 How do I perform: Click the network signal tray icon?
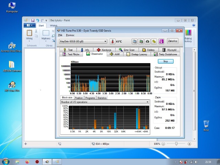click(x=191, y=162)
